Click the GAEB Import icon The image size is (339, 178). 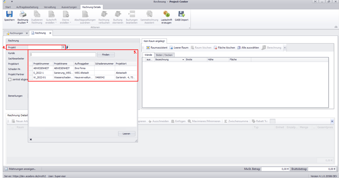click(182, 15)
